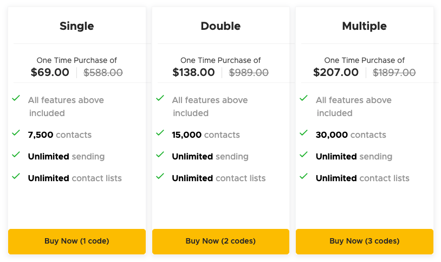441x262 pixels.
Task: Click Single plan's All features above checkmark
Action: click(16, 99)
